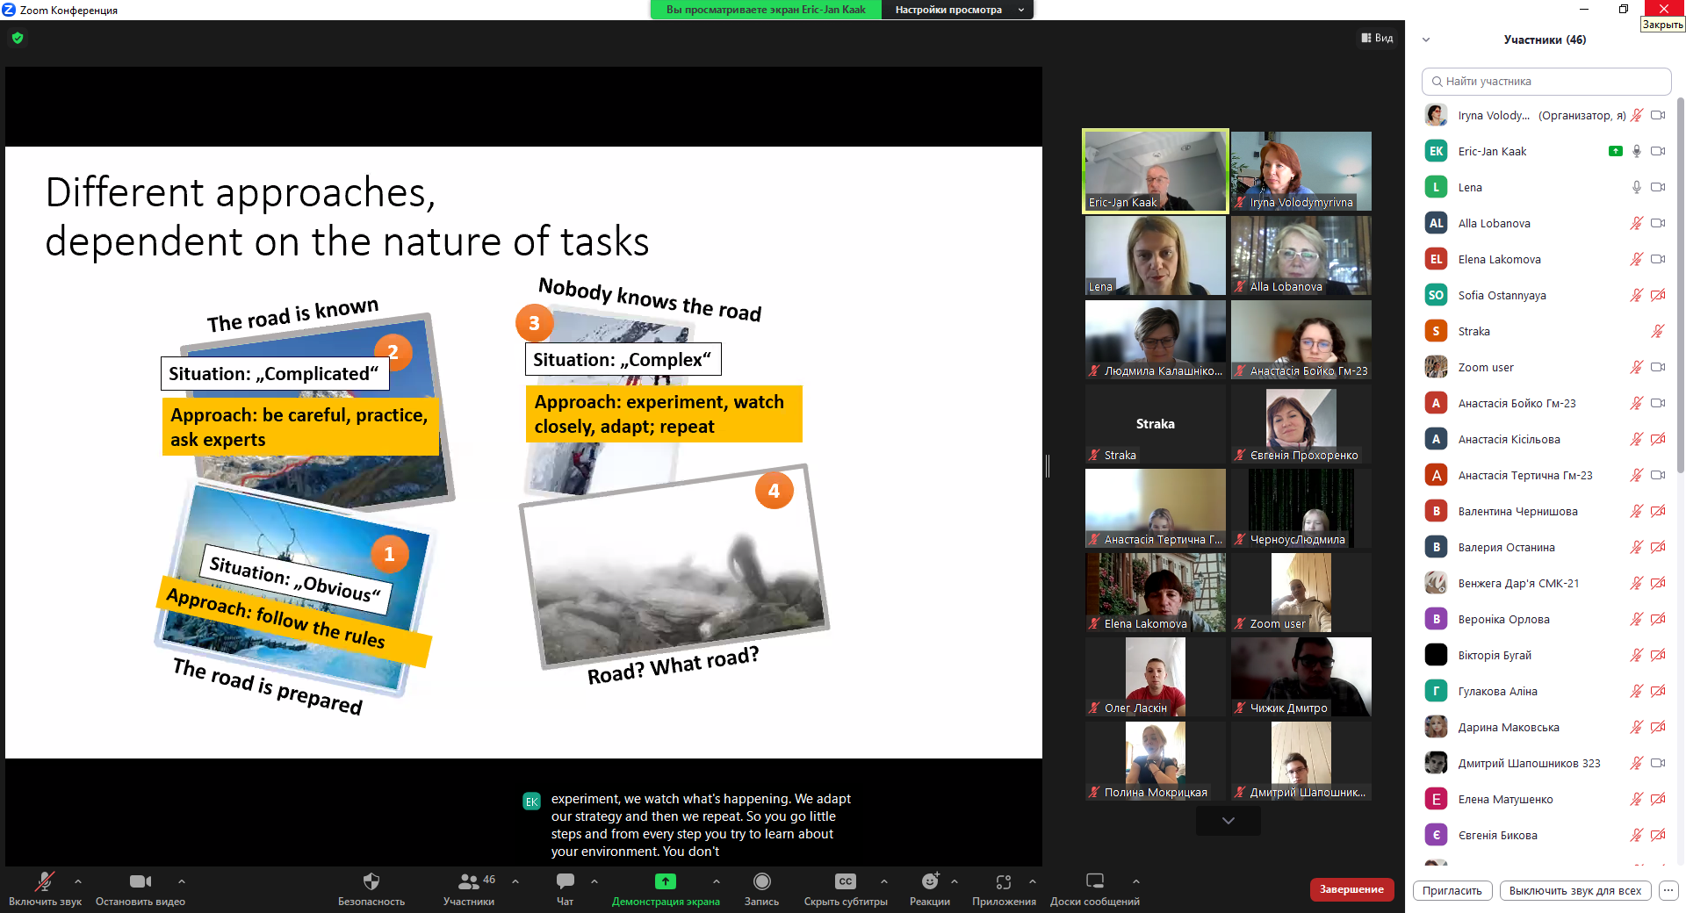Expand more video thumbnails with down chevron
The height and width of the screenshot is (913, 1686).
coord(1228,821)
